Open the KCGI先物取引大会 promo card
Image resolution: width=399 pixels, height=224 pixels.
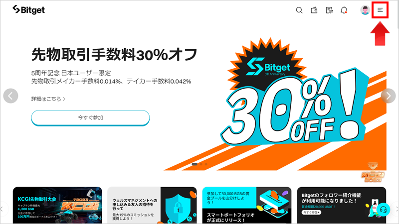57,205
